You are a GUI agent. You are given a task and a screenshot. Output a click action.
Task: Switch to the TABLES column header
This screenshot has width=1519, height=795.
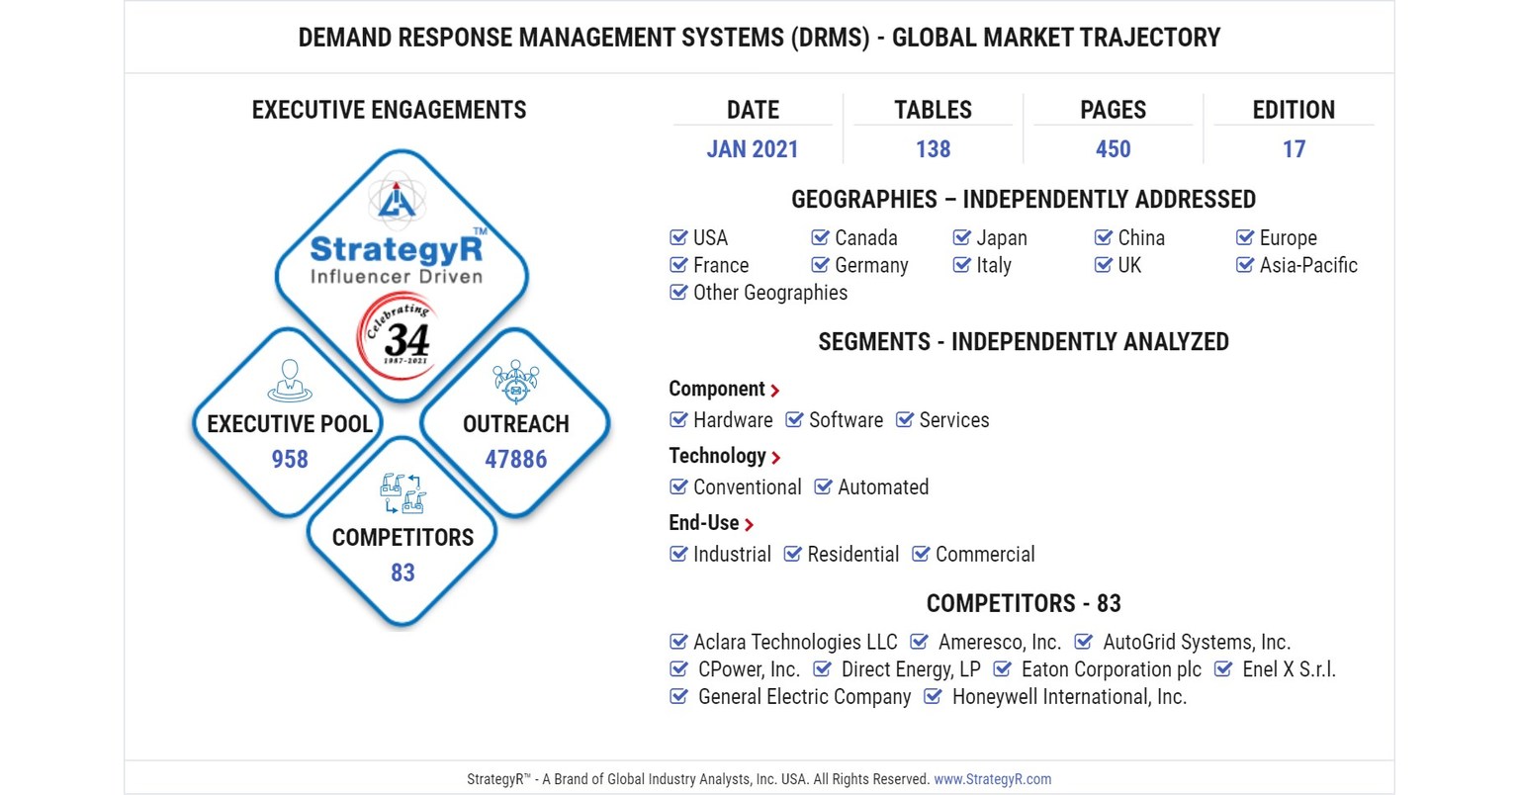[934, 110]
